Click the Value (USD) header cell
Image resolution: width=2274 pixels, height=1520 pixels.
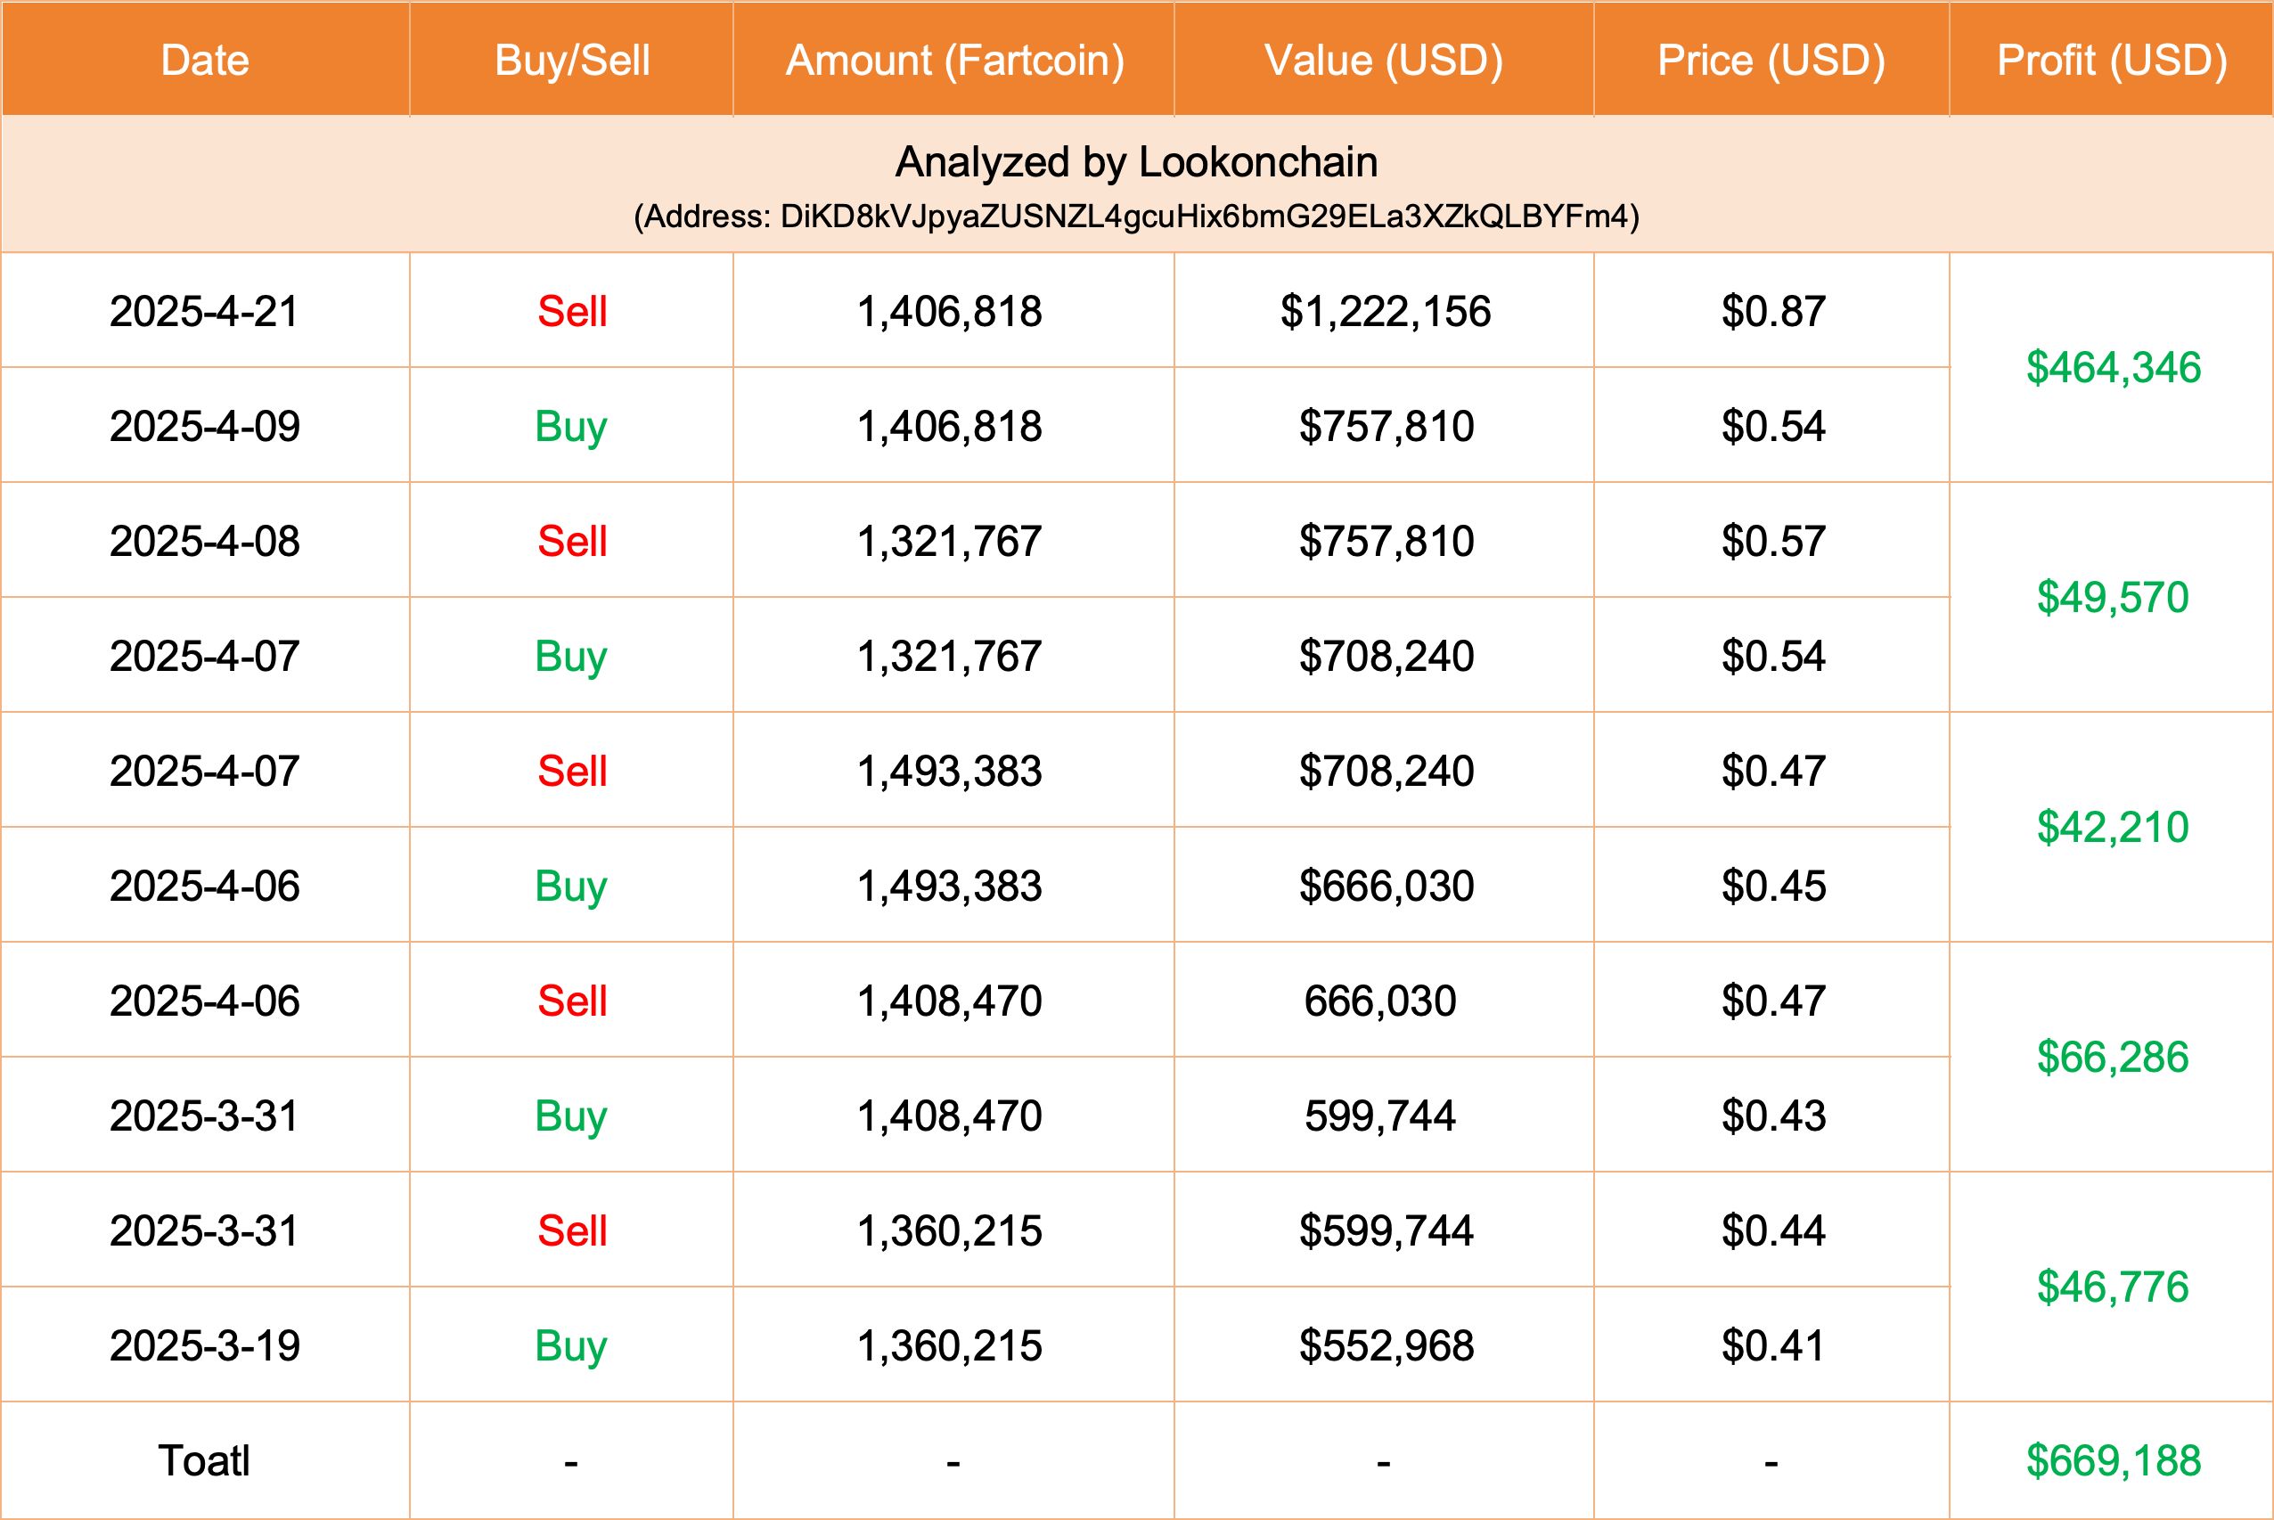point(1383,60)
